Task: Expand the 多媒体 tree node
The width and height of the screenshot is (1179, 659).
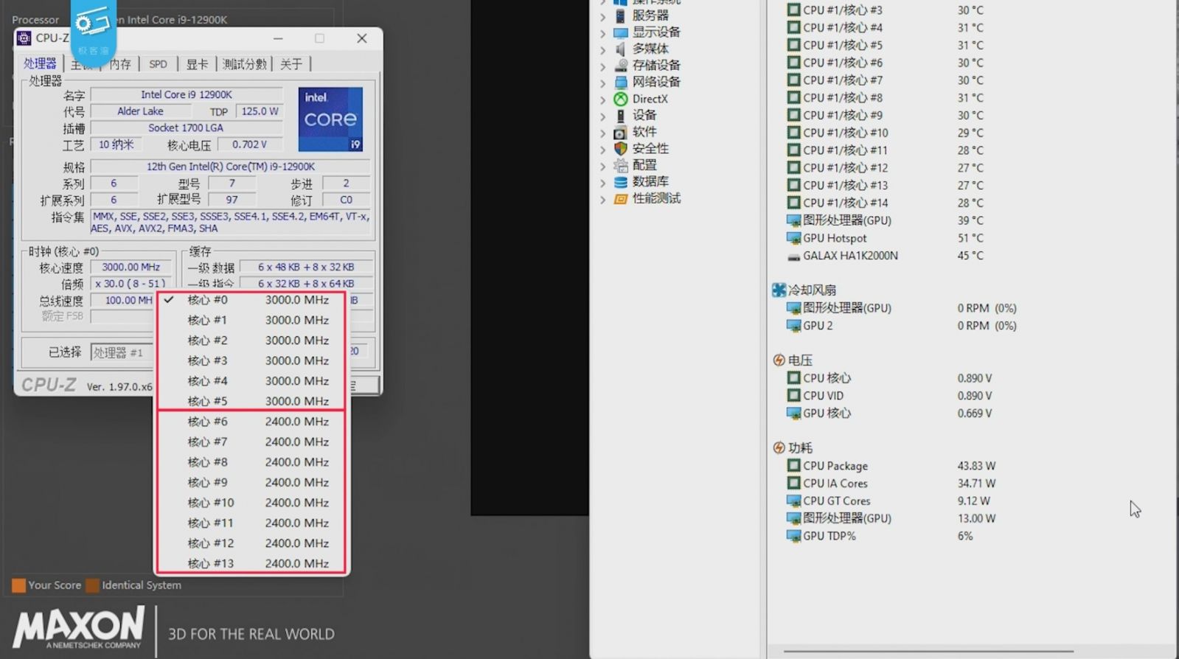Action: pos(603,49)
